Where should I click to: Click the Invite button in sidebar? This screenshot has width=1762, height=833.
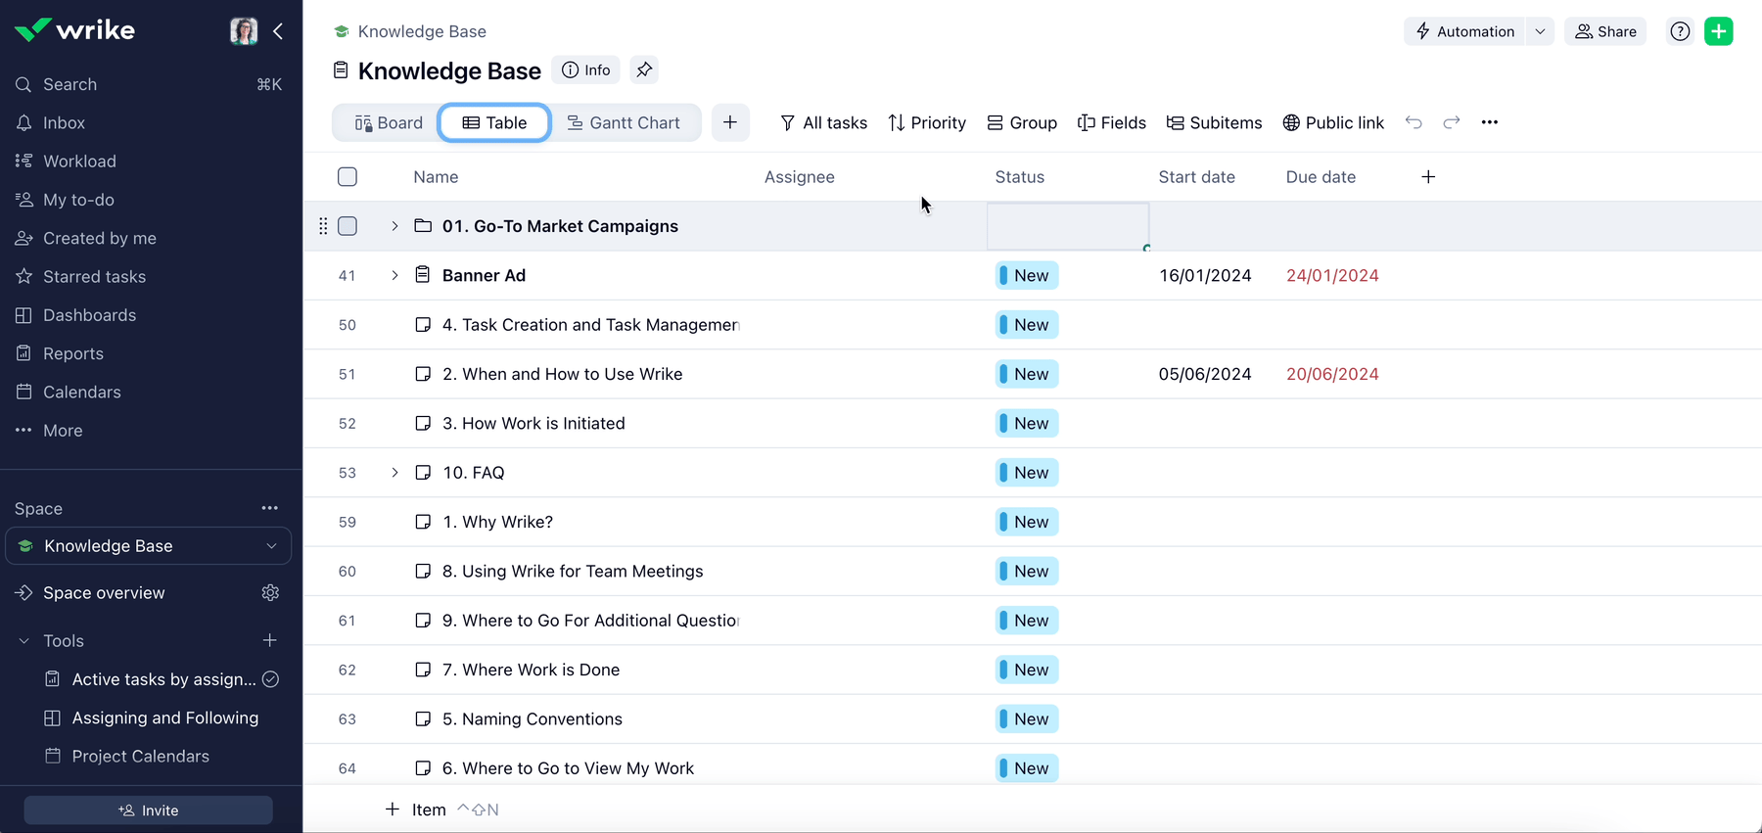coord(149,810)
